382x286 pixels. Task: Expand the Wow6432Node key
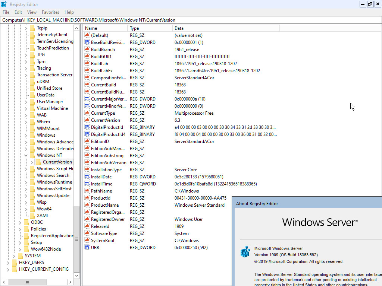20,249
